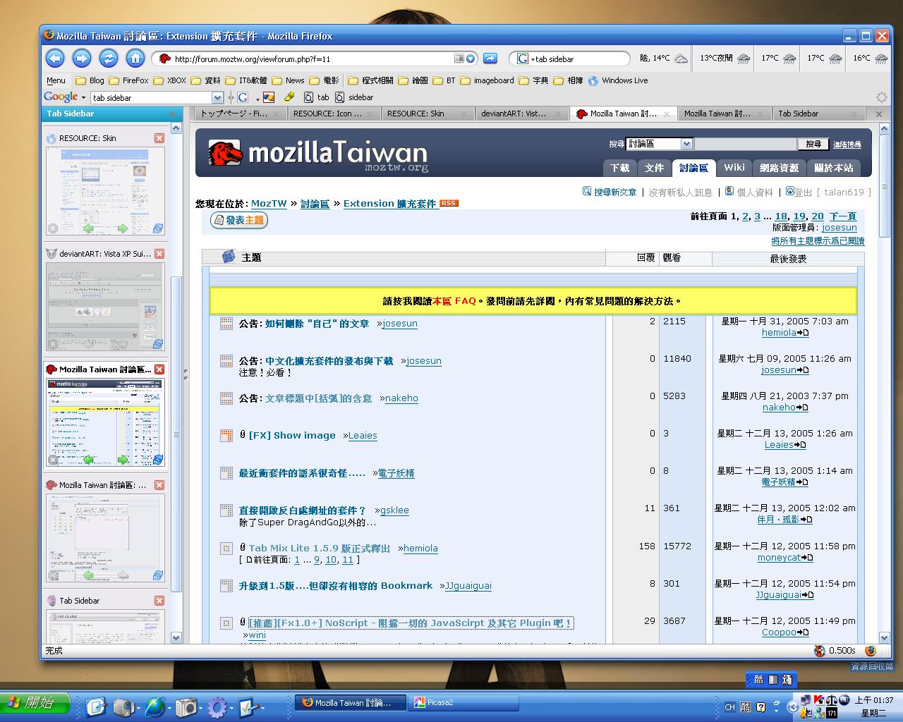Screen dimensions: 903x722
Task: Open the Wiki tab on the site header
Action: 734,168
